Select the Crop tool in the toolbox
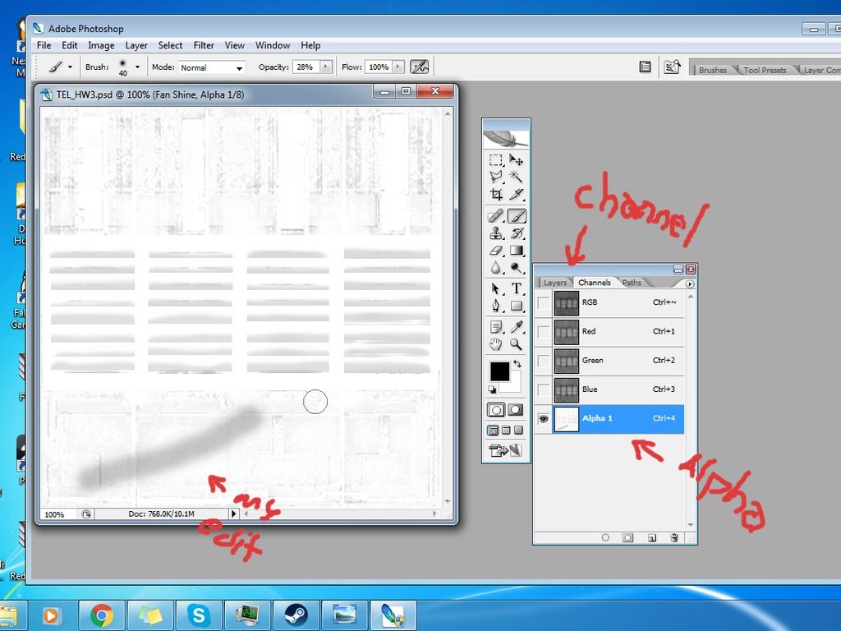The width and height of the screenshot is (841, 631). tap(496, 195)
